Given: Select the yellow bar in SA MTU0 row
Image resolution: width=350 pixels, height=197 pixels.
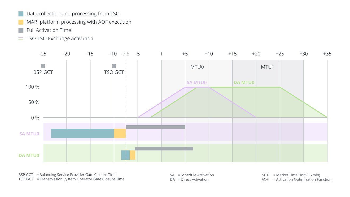Looking at the screenshot, I should coord(120,133).
